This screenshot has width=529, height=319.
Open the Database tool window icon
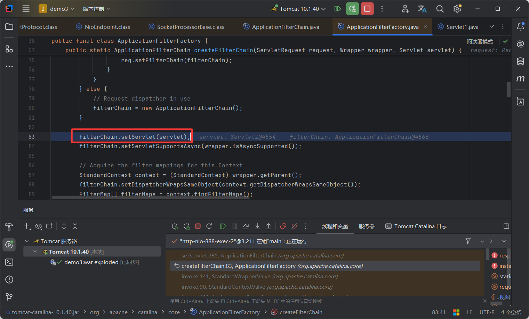pyautogui.click(x=520, y=62)
